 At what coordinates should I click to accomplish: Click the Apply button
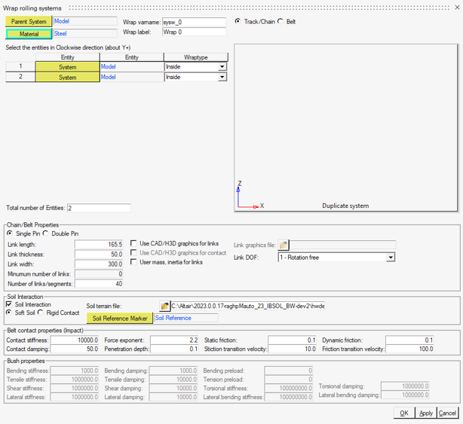click(426, 413)
